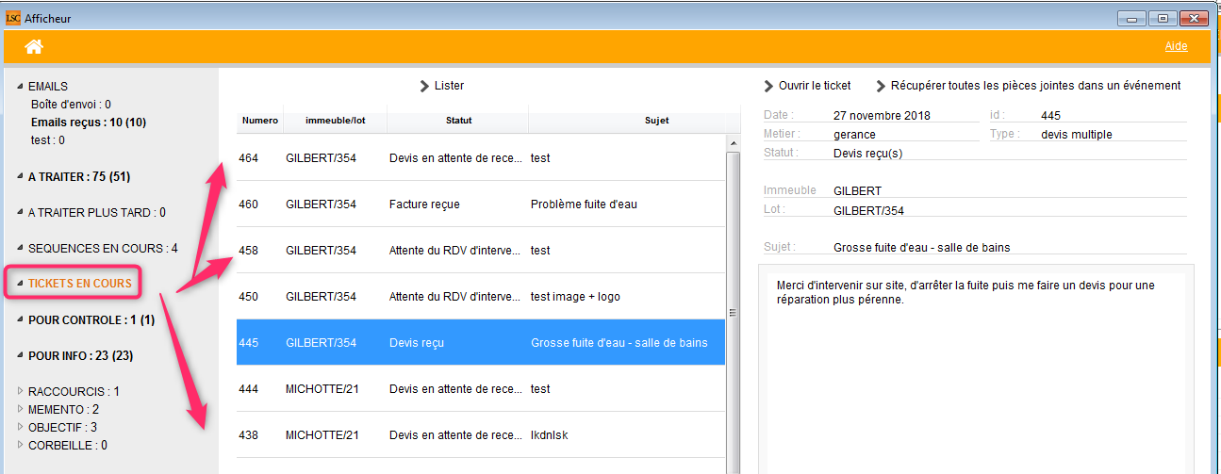Viewport: 1221px width, 474px height.
Task: Click the Statut field Devis reçu(s)
Action: [1010, 153]
